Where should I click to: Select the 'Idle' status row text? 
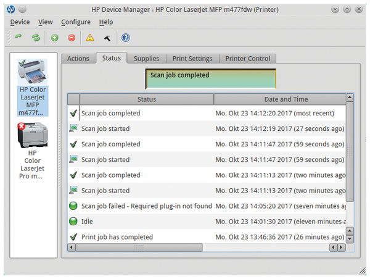(87, 222)
